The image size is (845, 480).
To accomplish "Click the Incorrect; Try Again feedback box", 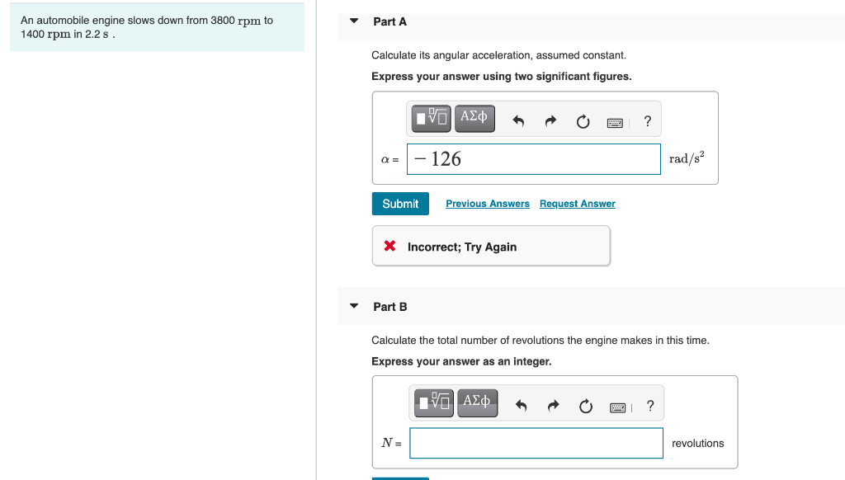I will (x=491, y=246).
